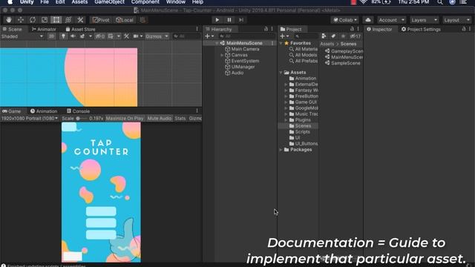Open the Assets menu
This screenshot has width=475, height=267.
coord(79,2)
